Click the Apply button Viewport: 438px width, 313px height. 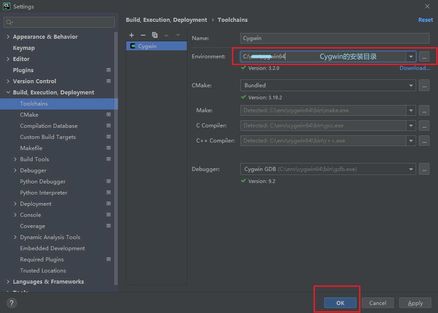tap(415, 303)
